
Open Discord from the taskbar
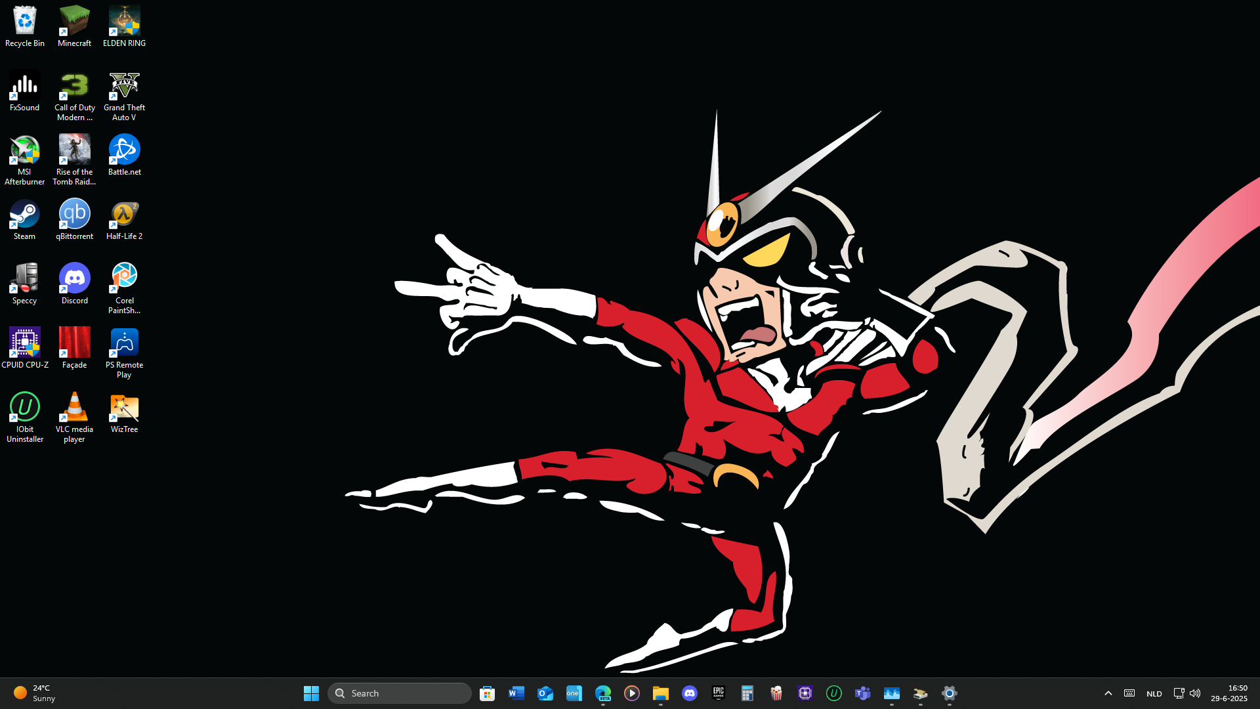click(690, 693)
